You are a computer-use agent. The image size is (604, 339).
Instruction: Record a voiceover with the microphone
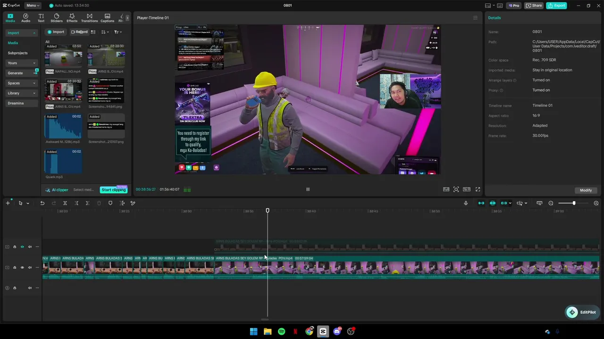click(466, 203)
